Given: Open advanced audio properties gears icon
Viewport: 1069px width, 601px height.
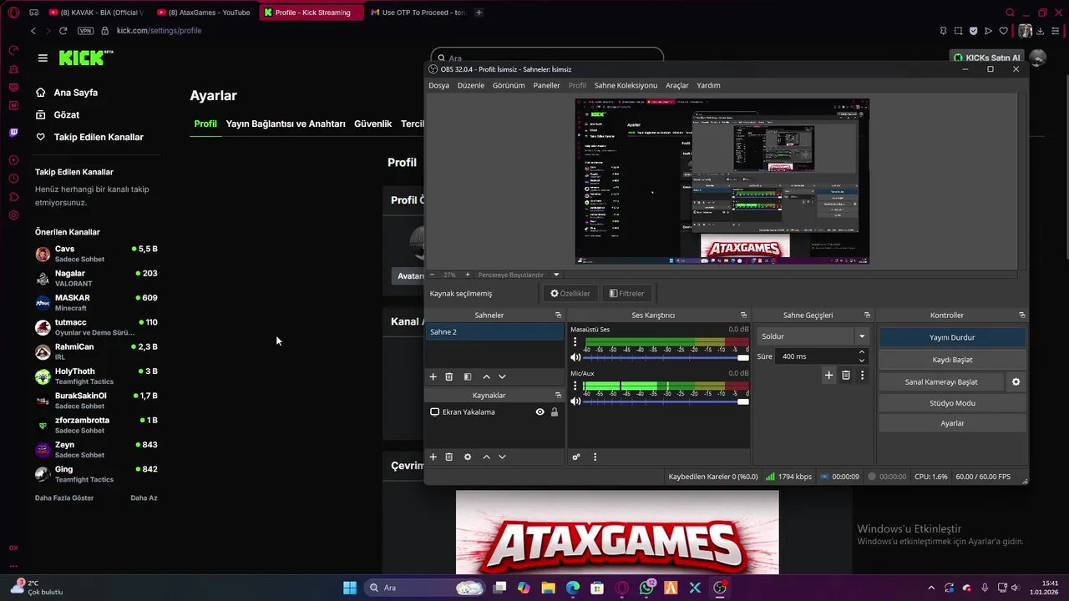Looking at the screenshot, I should (576, 457).
